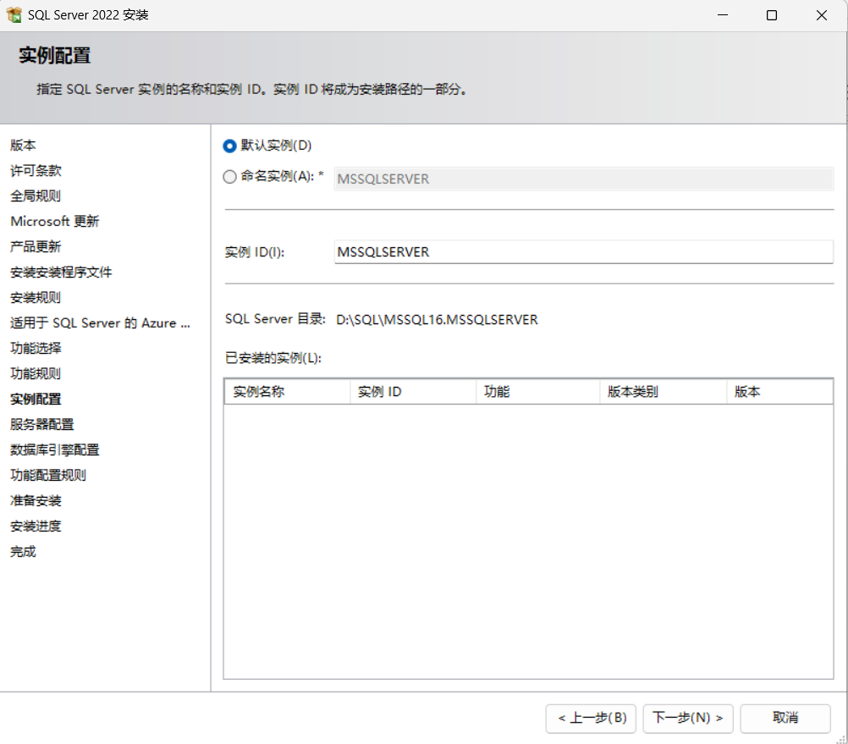Click the 实例配置 page heading
This screenshot has height=744, width=848.
55,56
